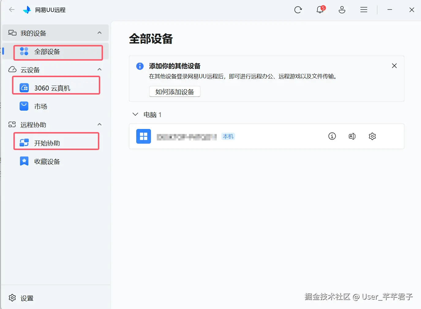Click the 全部设备 icon in sidebar
421x309 pixels.
tap(24, 51)
